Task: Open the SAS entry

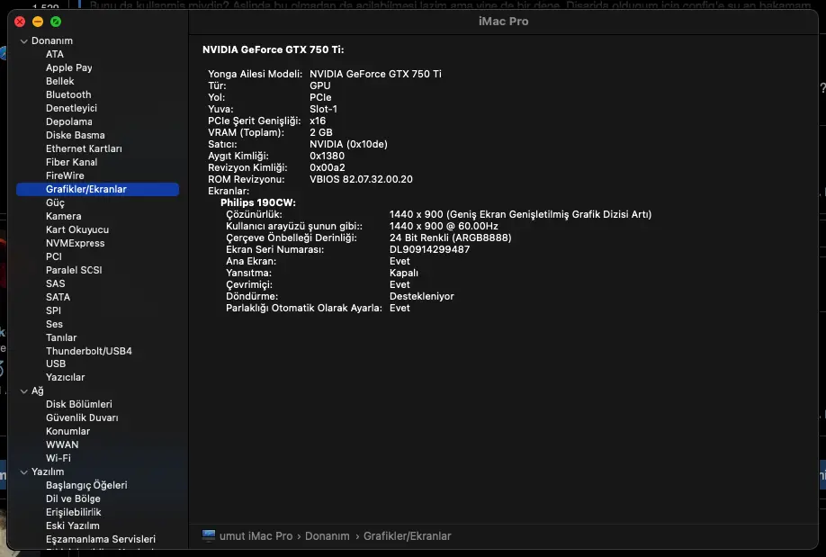Action: tap(55, 283)
